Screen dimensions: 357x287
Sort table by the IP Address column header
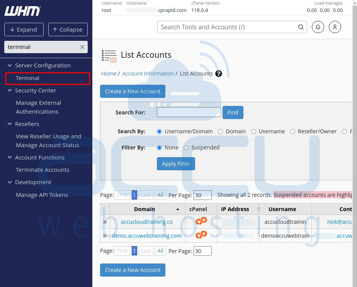point(235,209)
